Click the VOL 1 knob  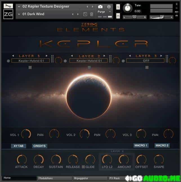click(x=26, y=134)
